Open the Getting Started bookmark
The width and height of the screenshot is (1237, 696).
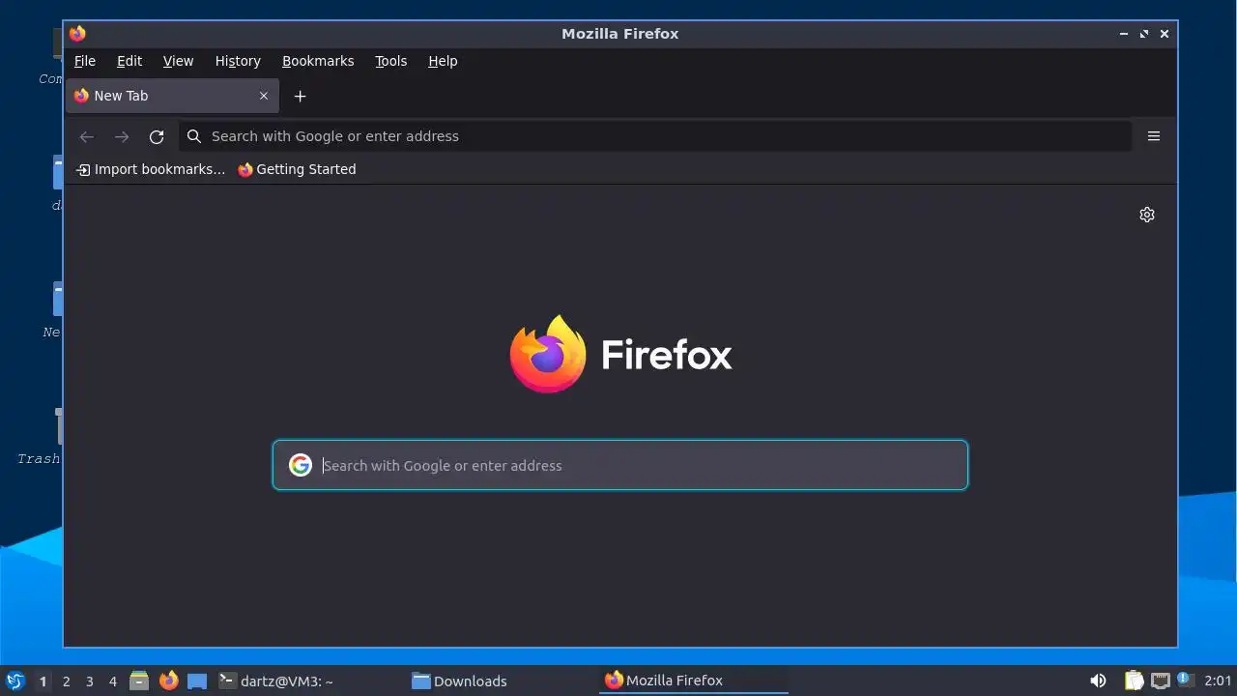pyautogui.click(x=297, y=169)
